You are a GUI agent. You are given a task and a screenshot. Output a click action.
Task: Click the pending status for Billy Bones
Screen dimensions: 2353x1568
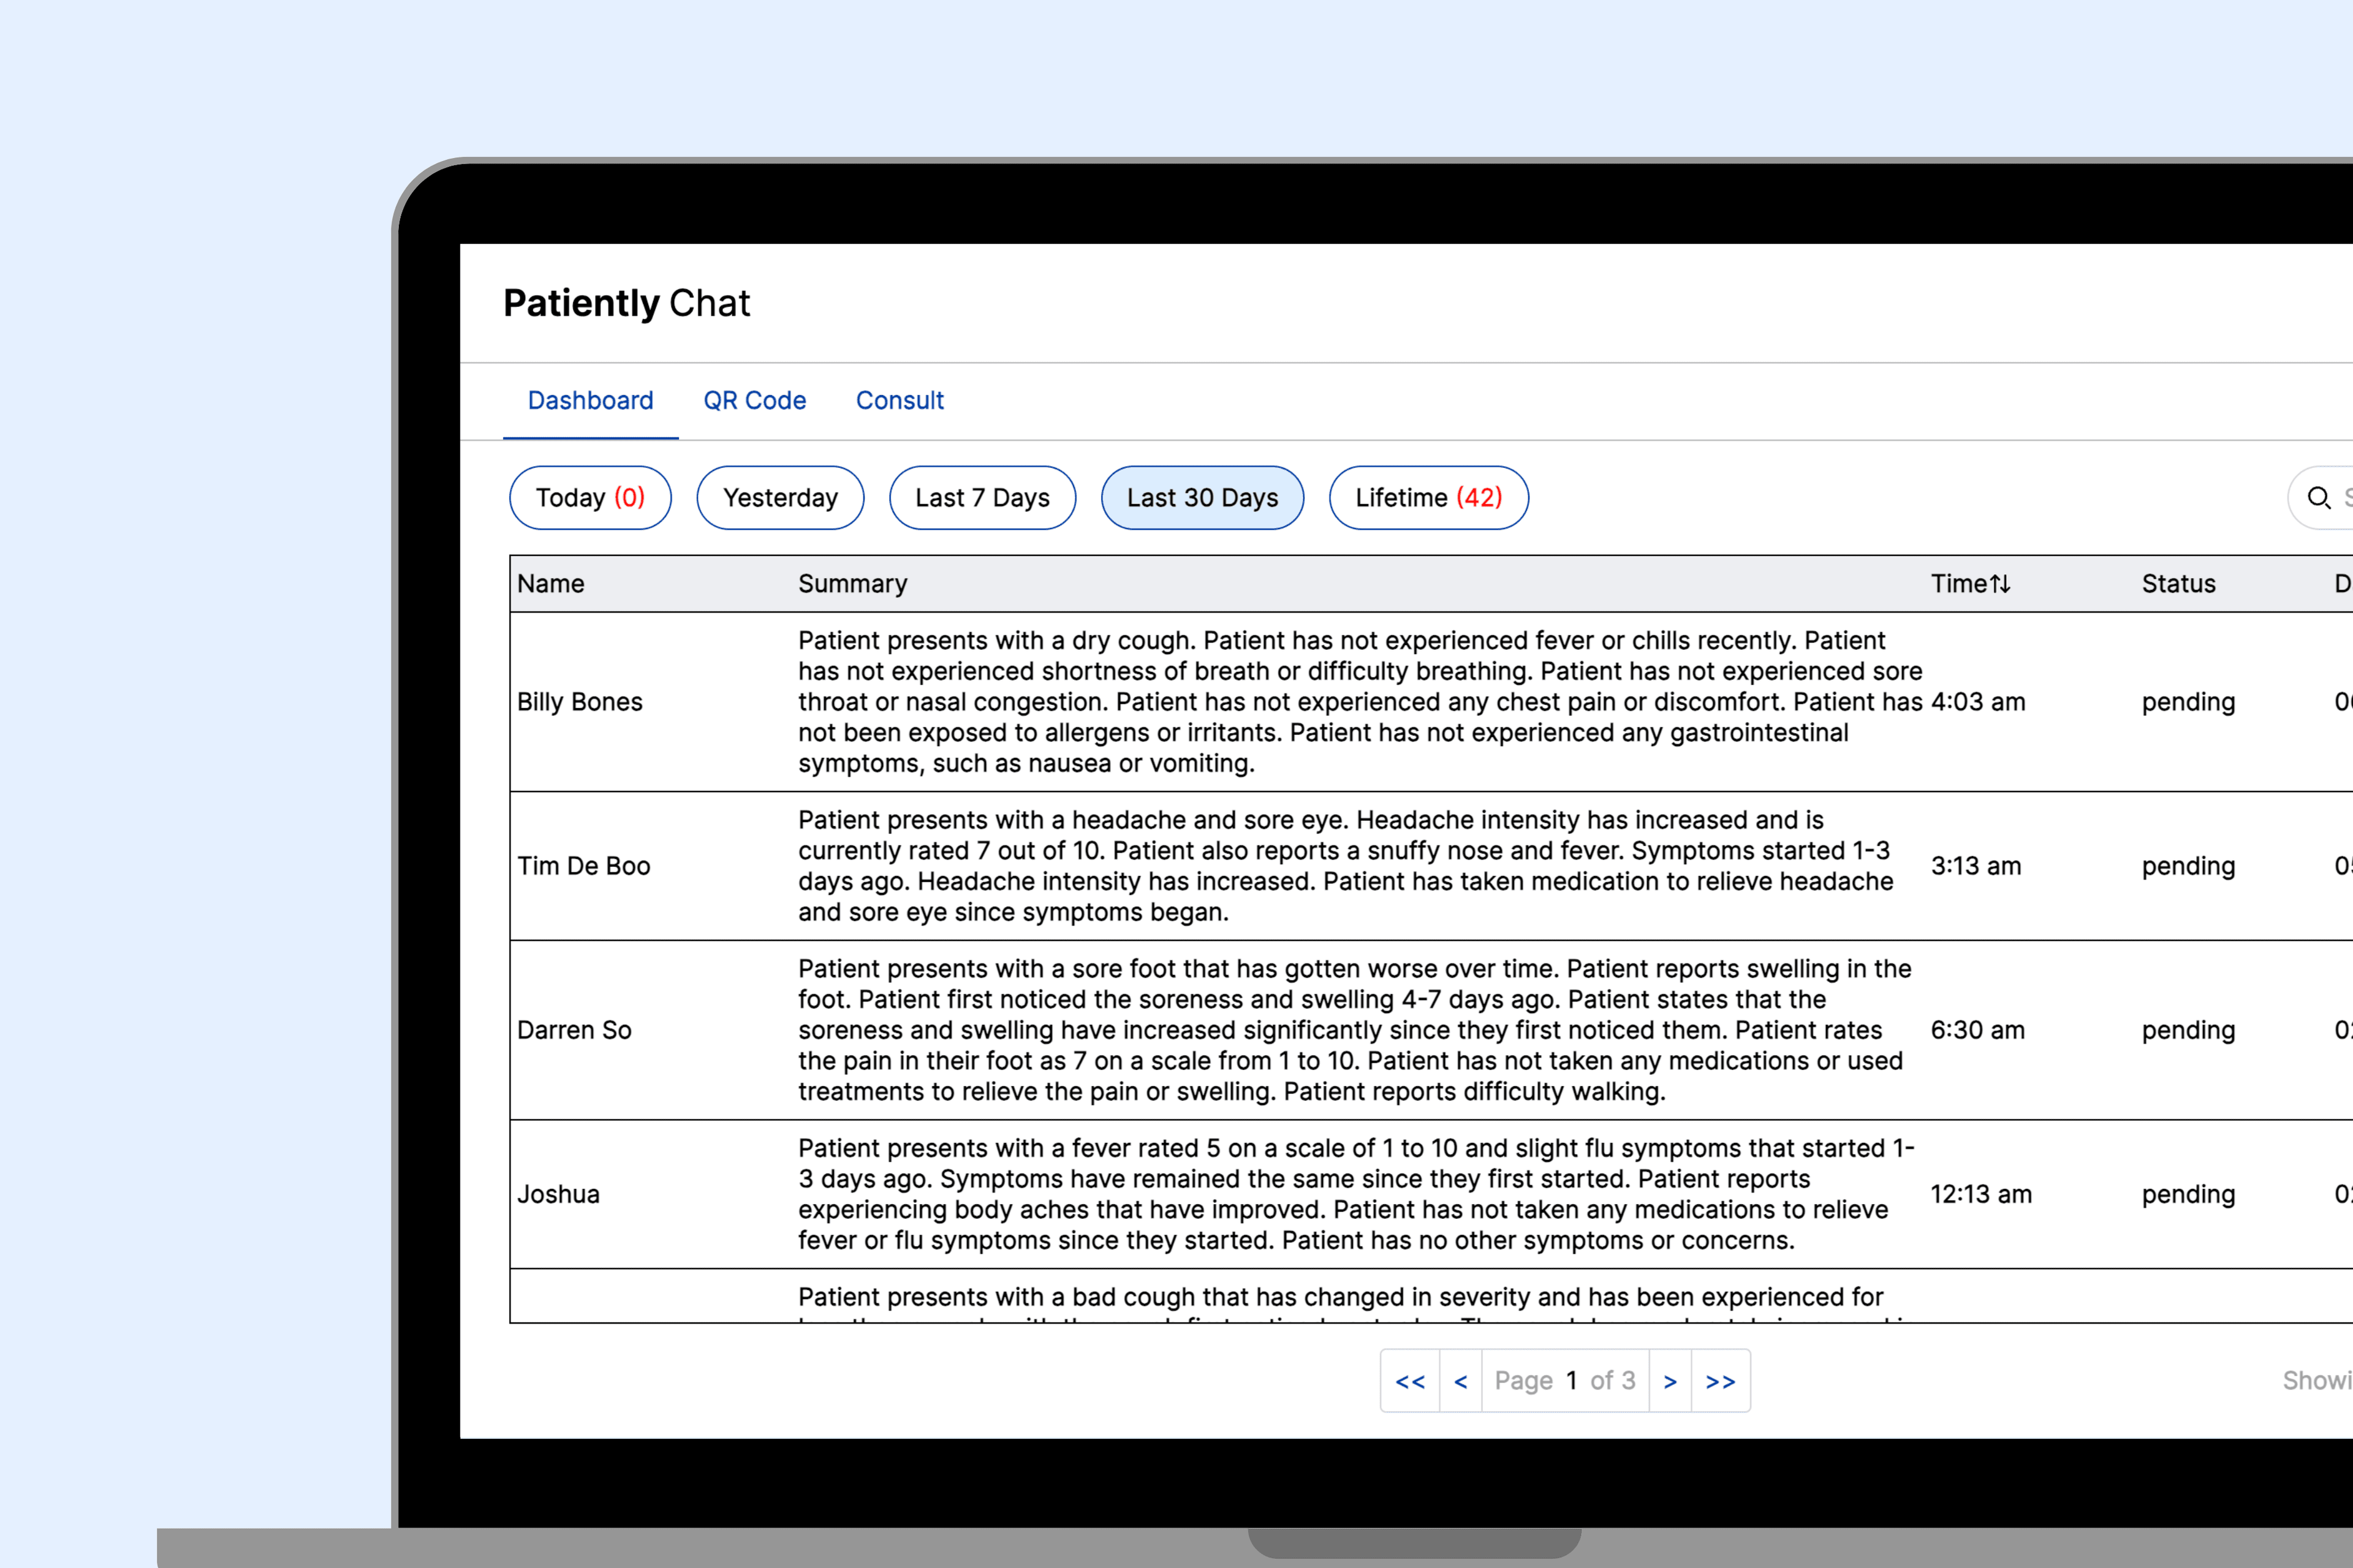point(2188,701)
